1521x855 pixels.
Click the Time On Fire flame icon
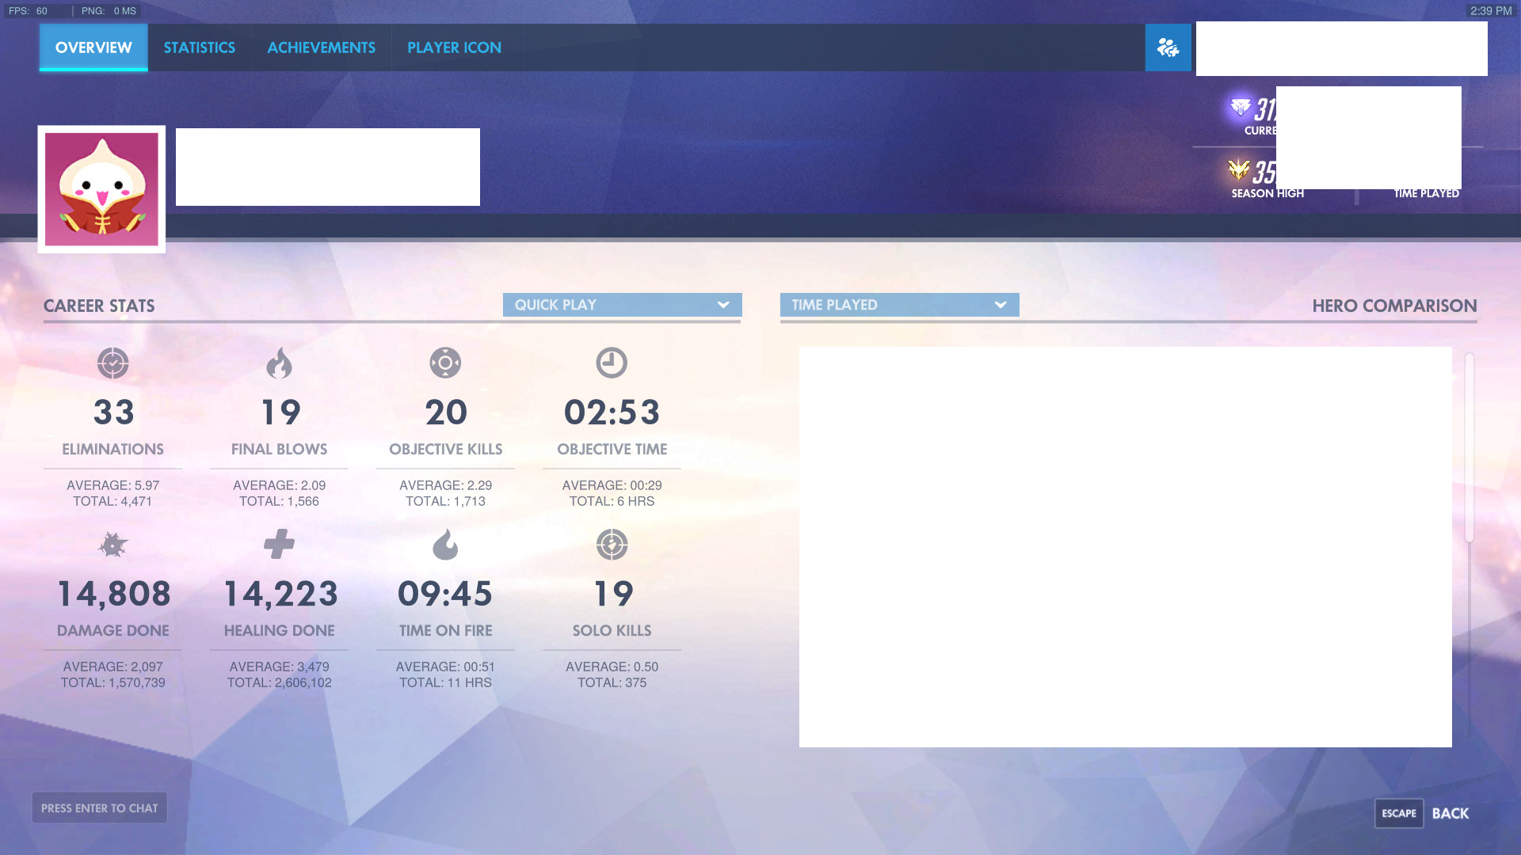tap(445, 545)
